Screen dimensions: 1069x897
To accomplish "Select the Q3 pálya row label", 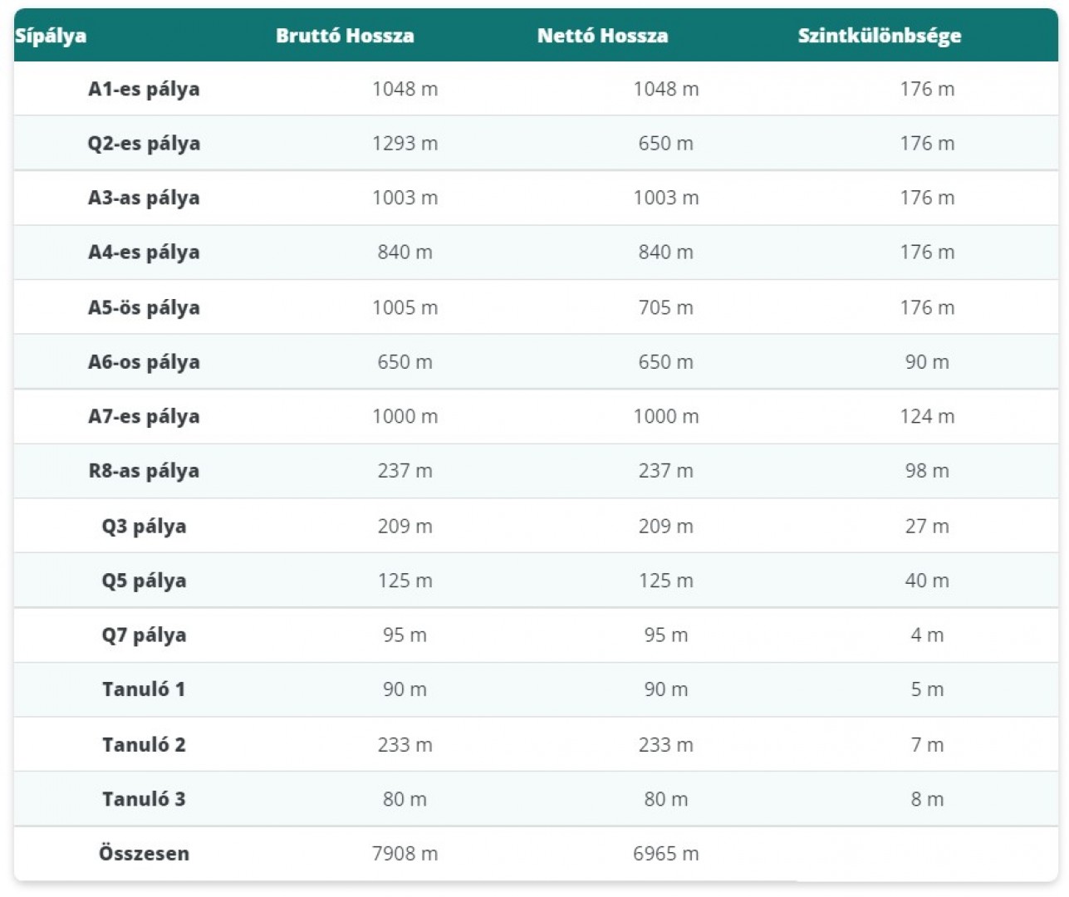I will [x=144, y=526].
